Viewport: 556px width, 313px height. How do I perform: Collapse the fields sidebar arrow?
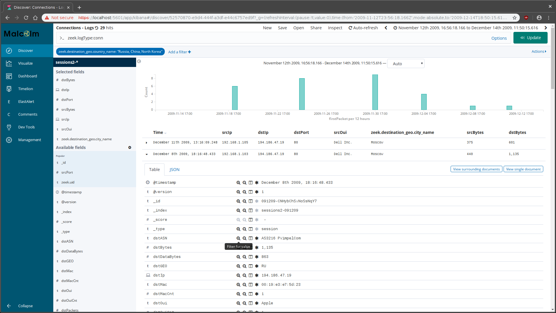point(139,61)
